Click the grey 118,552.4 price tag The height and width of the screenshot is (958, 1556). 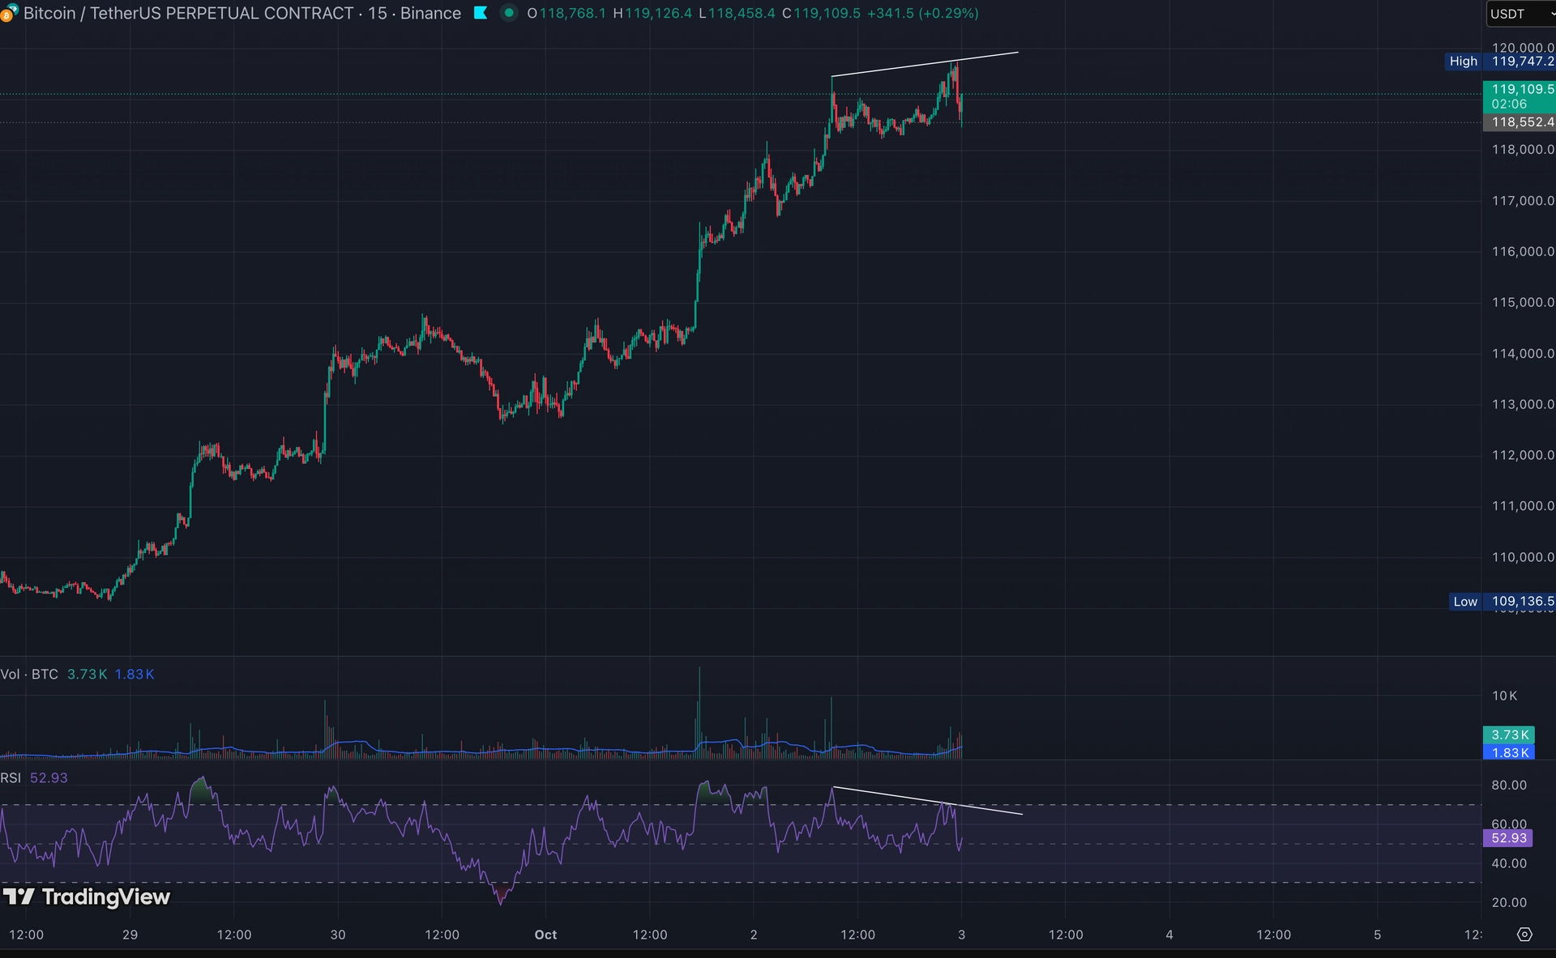coord(1520,122)
